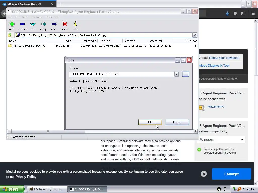
Task: Close the MS Agent Beginner Pack V2 browser tab
Action: click(x=52, y=4)
